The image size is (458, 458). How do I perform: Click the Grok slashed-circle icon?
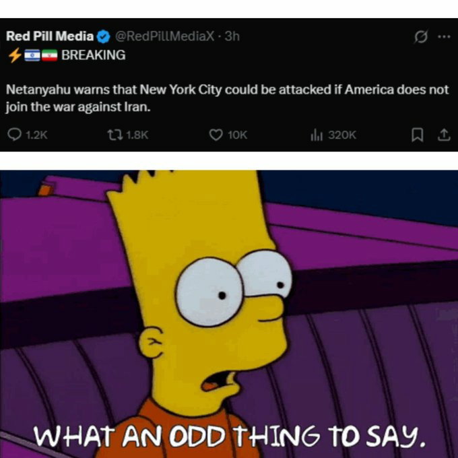pyautogui.click(x=421, y=37)
